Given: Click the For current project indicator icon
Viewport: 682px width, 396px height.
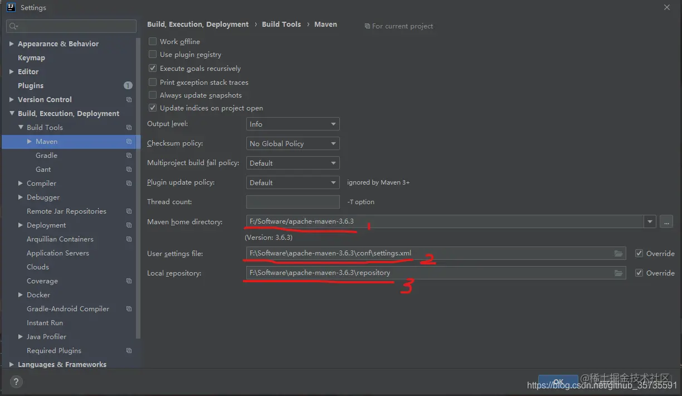Looking at the screenshot, I should (367, 26).
